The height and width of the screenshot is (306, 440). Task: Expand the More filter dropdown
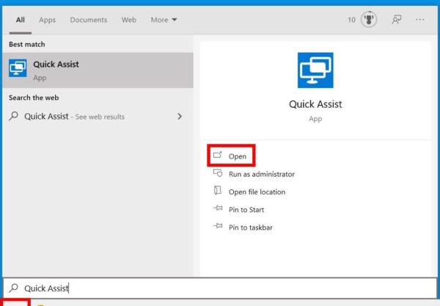(x=164, y=20)
